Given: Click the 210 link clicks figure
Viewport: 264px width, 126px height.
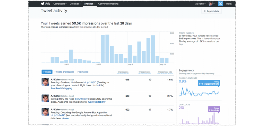Looking at the screenshot, I should point(181,108).
